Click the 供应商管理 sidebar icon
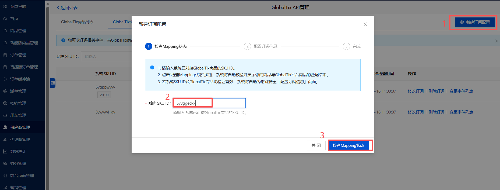 click(x=5, y=127)
